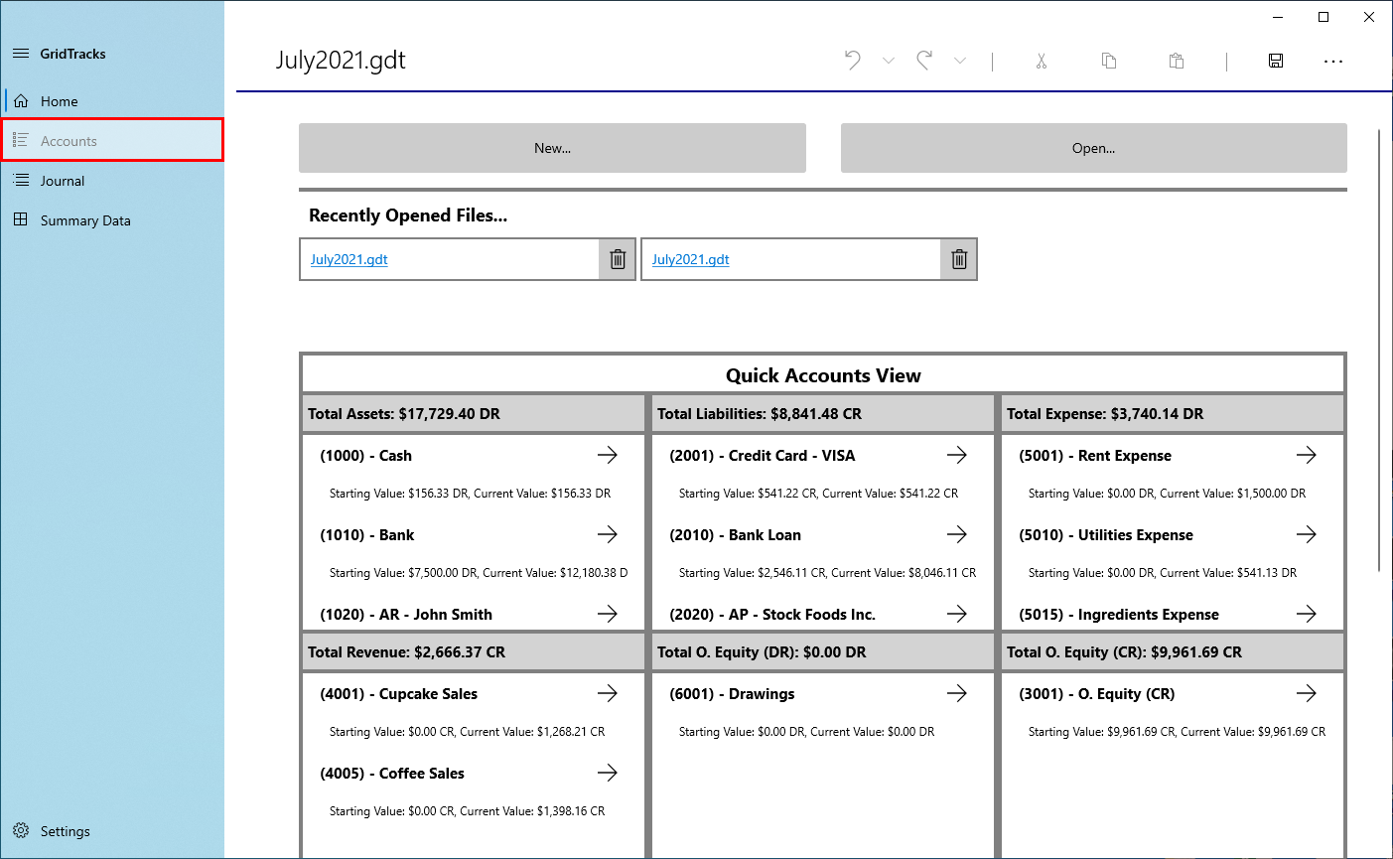
Task: Open Rent Expense account arrow
Action: 1306,455
